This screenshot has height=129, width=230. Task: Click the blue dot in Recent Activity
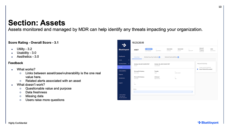[198, 69]
